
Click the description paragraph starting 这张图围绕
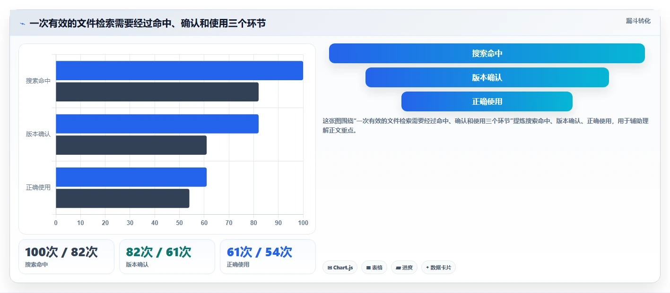(x=486, y=126)
